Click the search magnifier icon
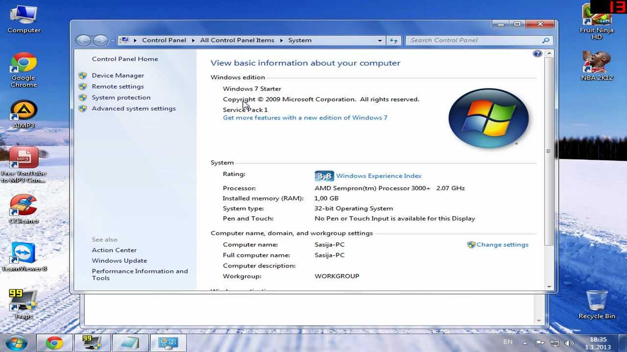 546,41
